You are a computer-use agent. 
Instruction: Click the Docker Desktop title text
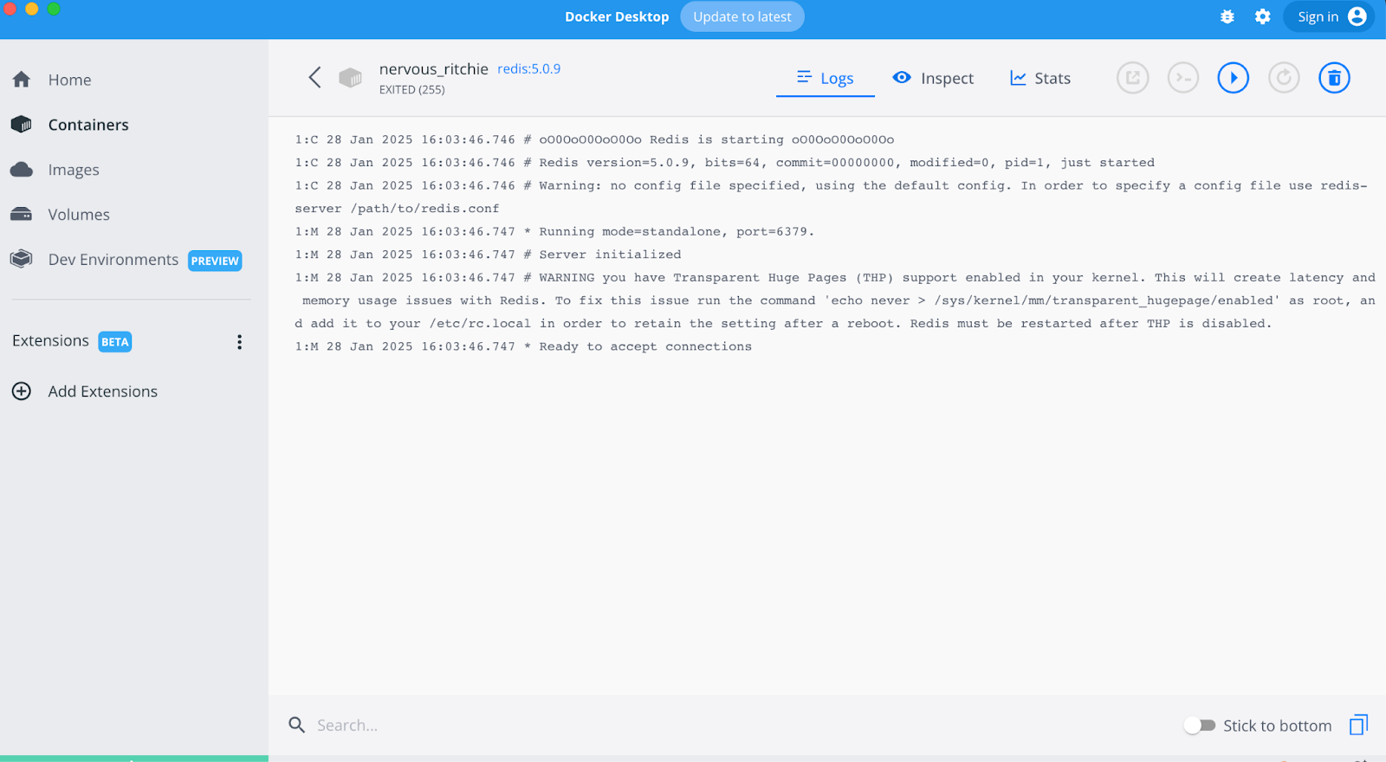pyautogui.click(x=617, y=16)
